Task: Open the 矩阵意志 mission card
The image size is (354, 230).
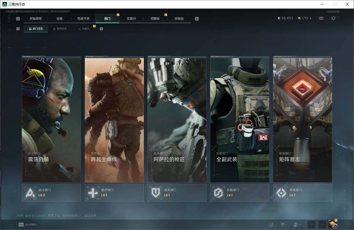Action: (x=302, y=120)
